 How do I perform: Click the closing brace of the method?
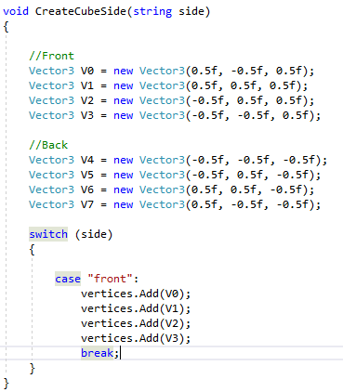coord(7,384)
